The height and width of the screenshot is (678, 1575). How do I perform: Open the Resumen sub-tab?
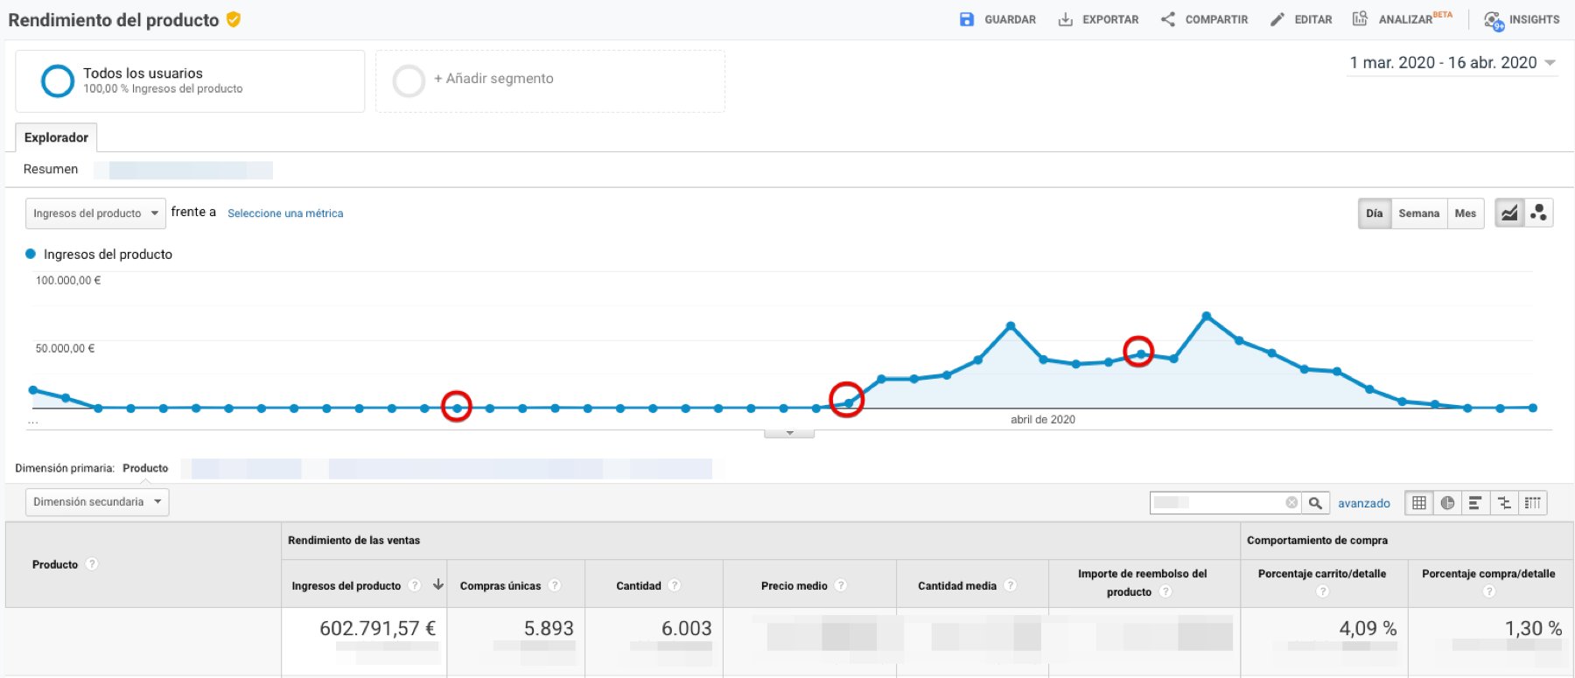point(51,169)
